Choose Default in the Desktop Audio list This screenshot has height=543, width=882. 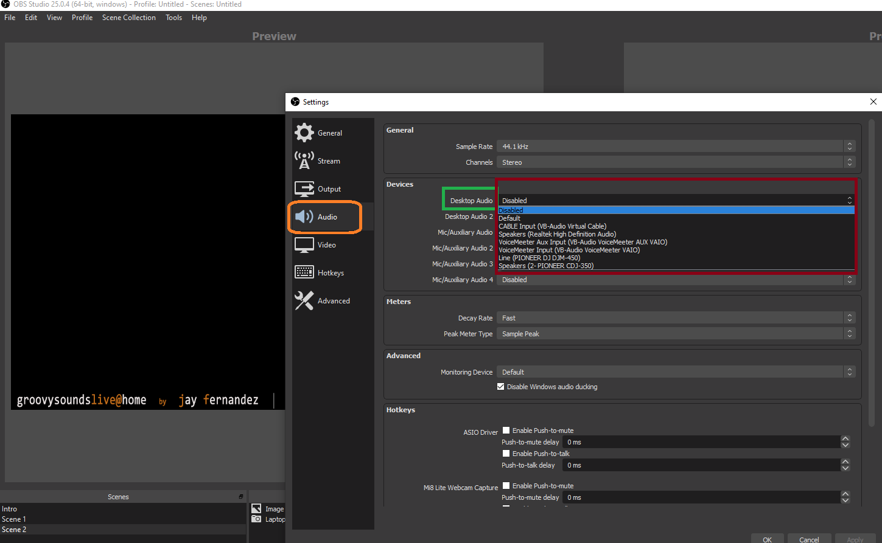pos(676,218)
